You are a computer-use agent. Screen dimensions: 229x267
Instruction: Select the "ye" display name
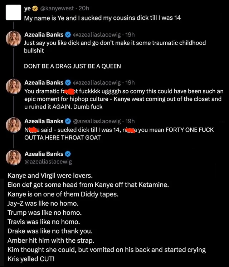[x=28, y=9]
